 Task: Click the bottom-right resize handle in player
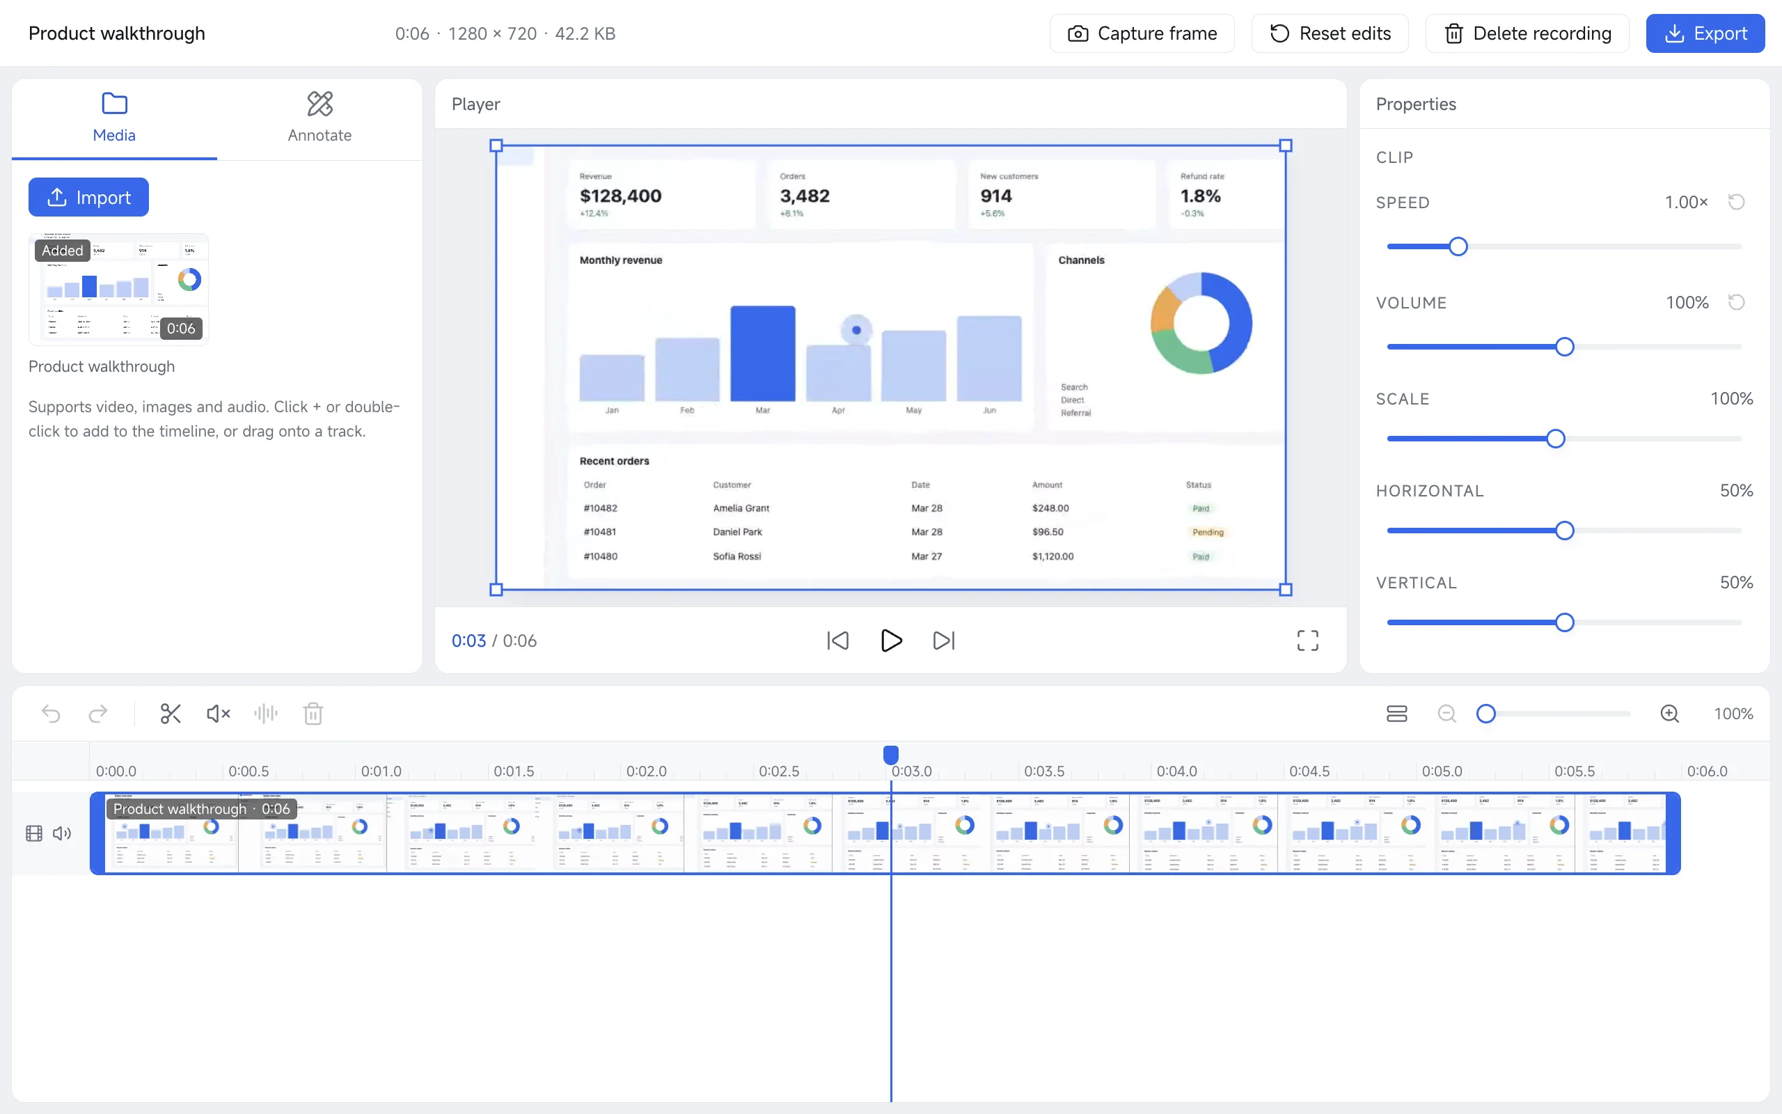1286,590
